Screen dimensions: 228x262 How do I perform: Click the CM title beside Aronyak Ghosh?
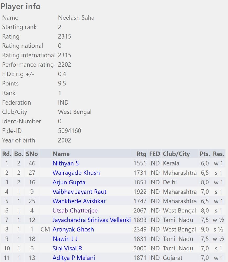tap(45, 230)
